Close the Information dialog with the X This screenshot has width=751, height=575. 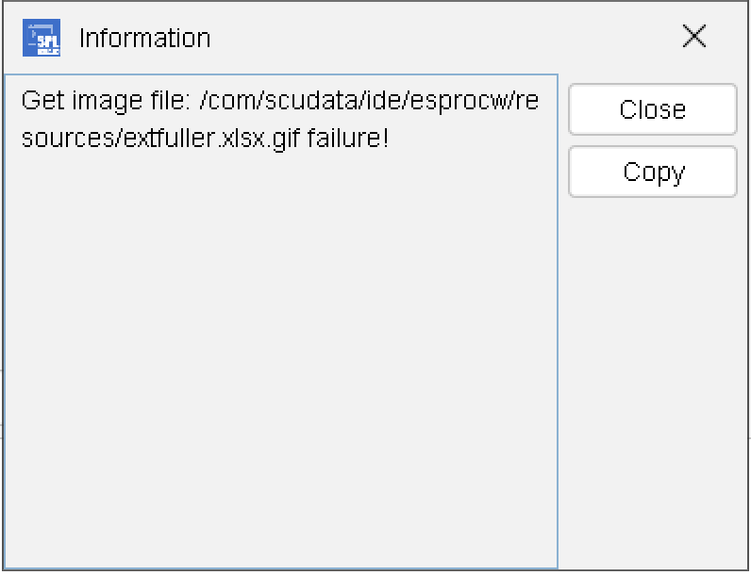694,37
